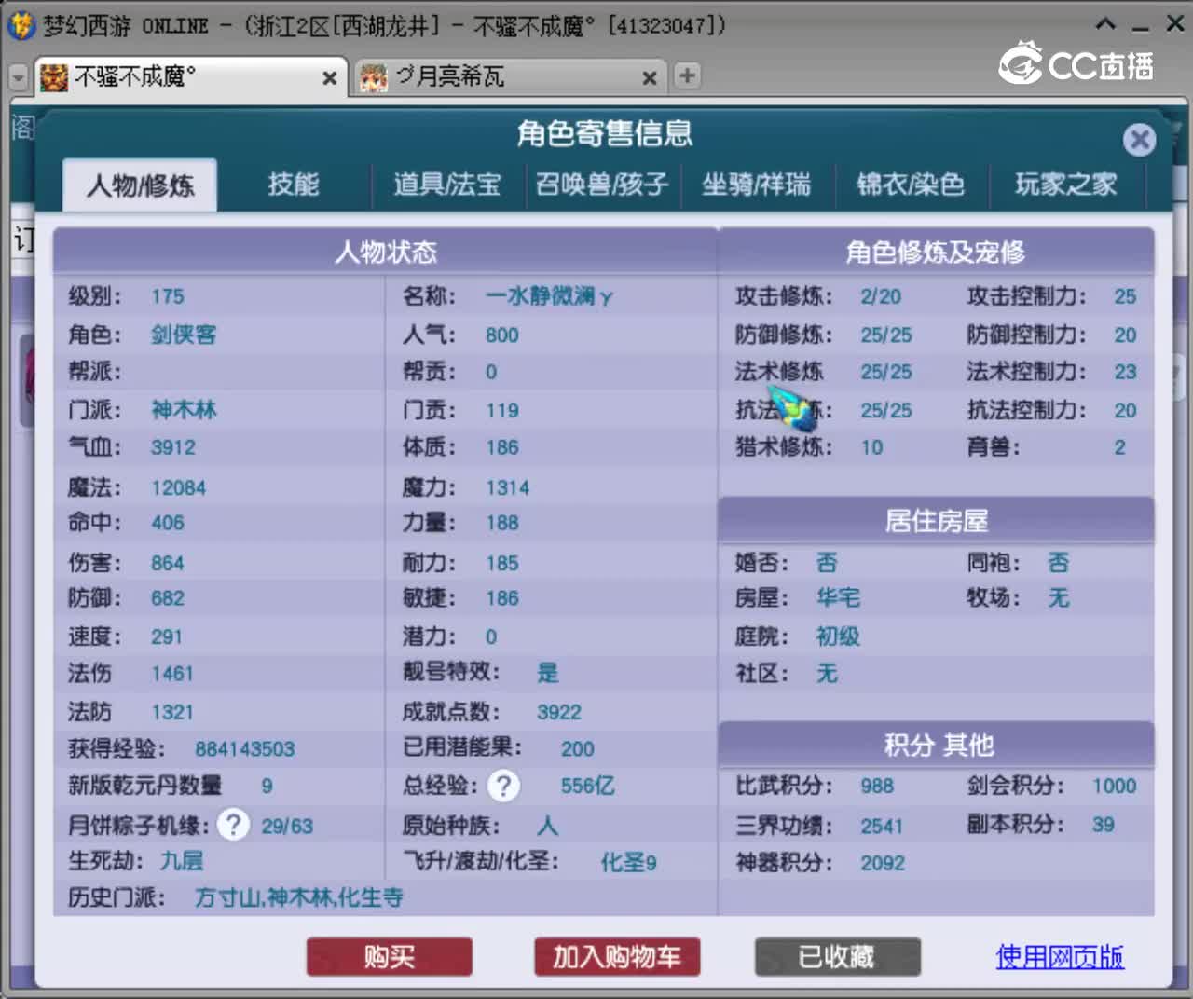Click the 总经验 value 556亿
Screen dimensions: 1193x999
pos(588,786)
